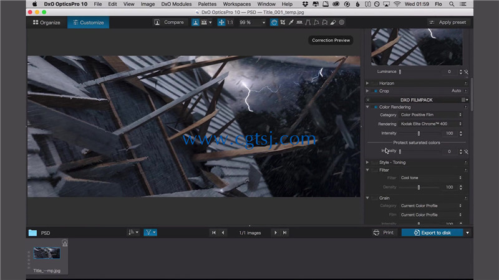The height and width of the screenshot is (280, 499).
Task: Click the PSD folder icon
Action: point(32,233)
